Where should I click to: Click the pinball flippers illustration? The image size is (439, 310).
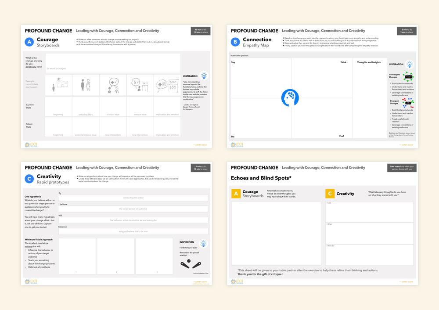pyautogui.click(x=191, y=264)
